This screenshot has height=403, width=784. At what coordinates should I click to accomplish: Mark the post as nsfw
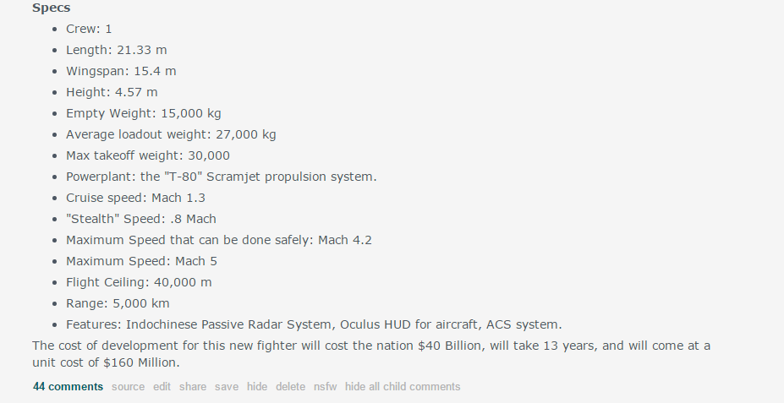325,386
